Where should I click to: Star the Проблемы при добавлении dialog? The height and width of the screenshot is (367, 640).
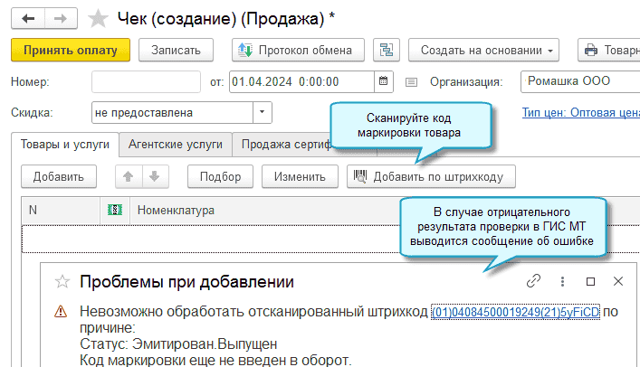pyautogui.click(x=62, y=281)
